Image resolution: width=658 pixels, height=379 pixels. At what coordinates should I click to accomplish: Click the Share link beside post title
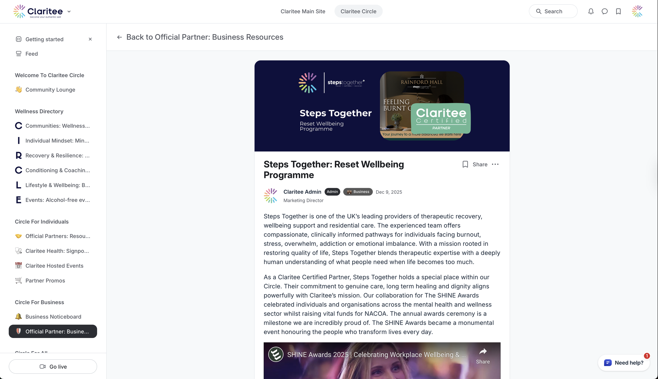pyautogui.click(x=480, y=164)
